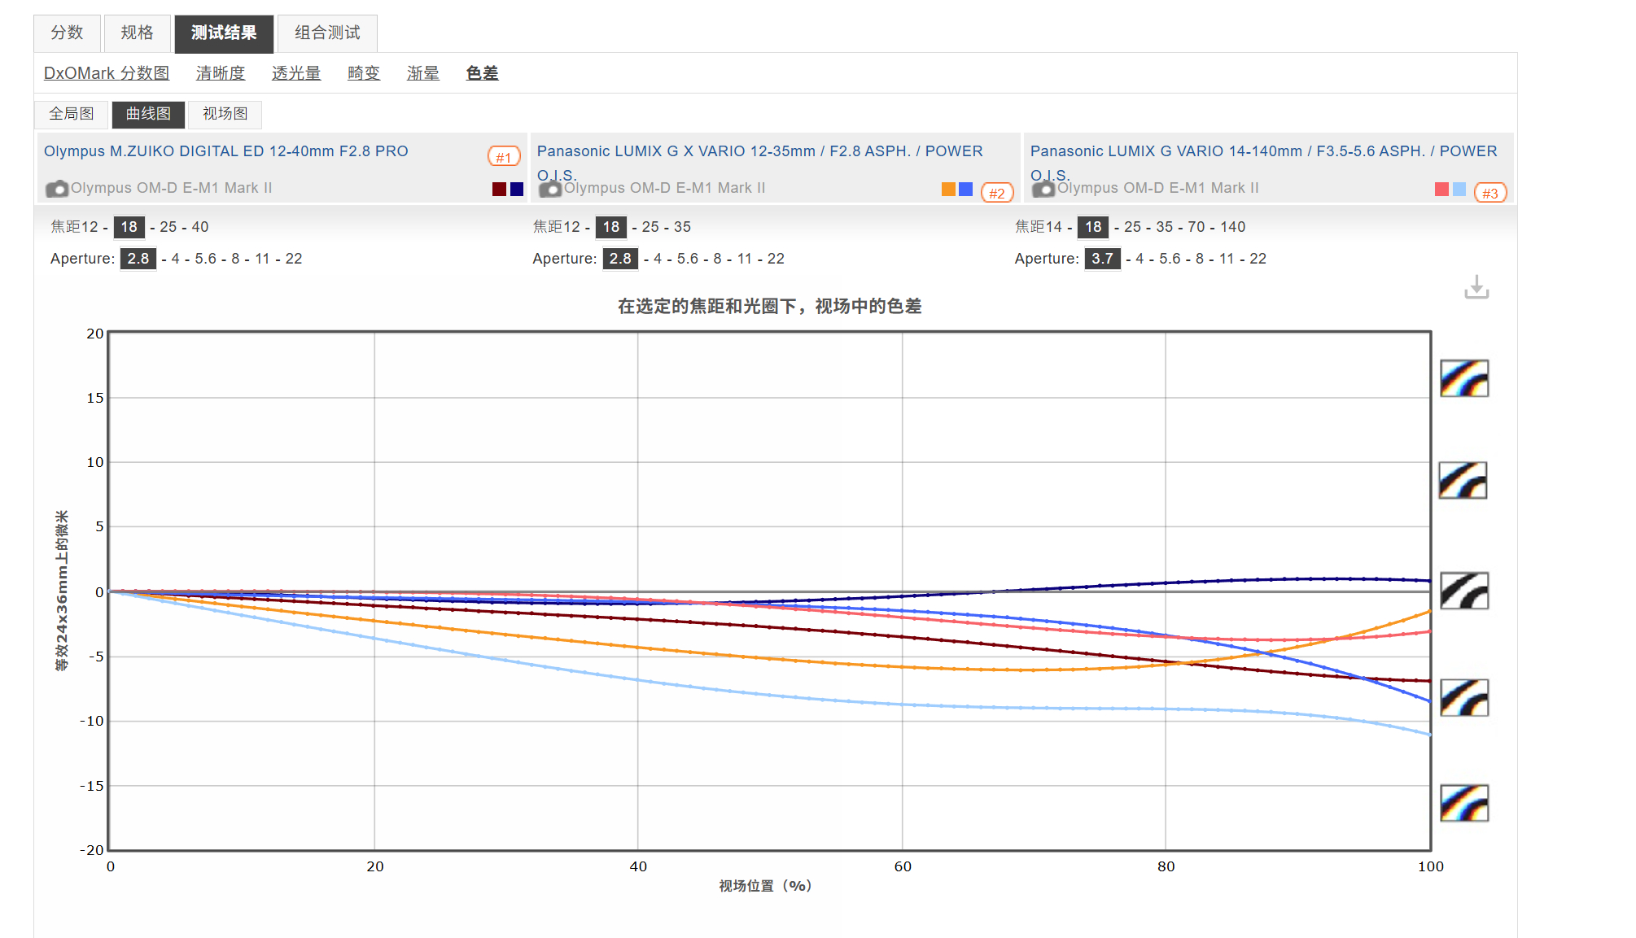Image resolution: width=1636 pixels, height=938 pixels.
Task: Select focal length 25 for Olympus lens
Action: [168, 227]
